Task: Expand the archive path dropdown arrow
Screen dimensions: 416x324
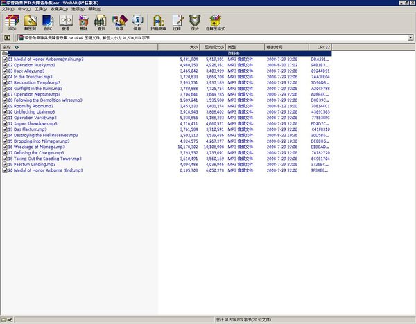Action: point(410,37)
